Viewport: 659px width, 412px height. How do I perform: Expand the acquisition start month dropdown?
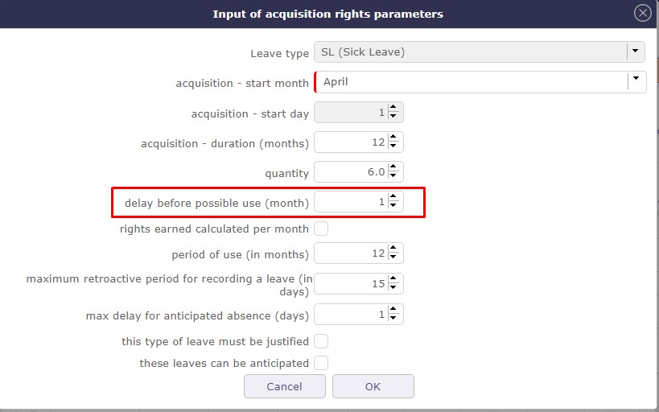[636, 80]
